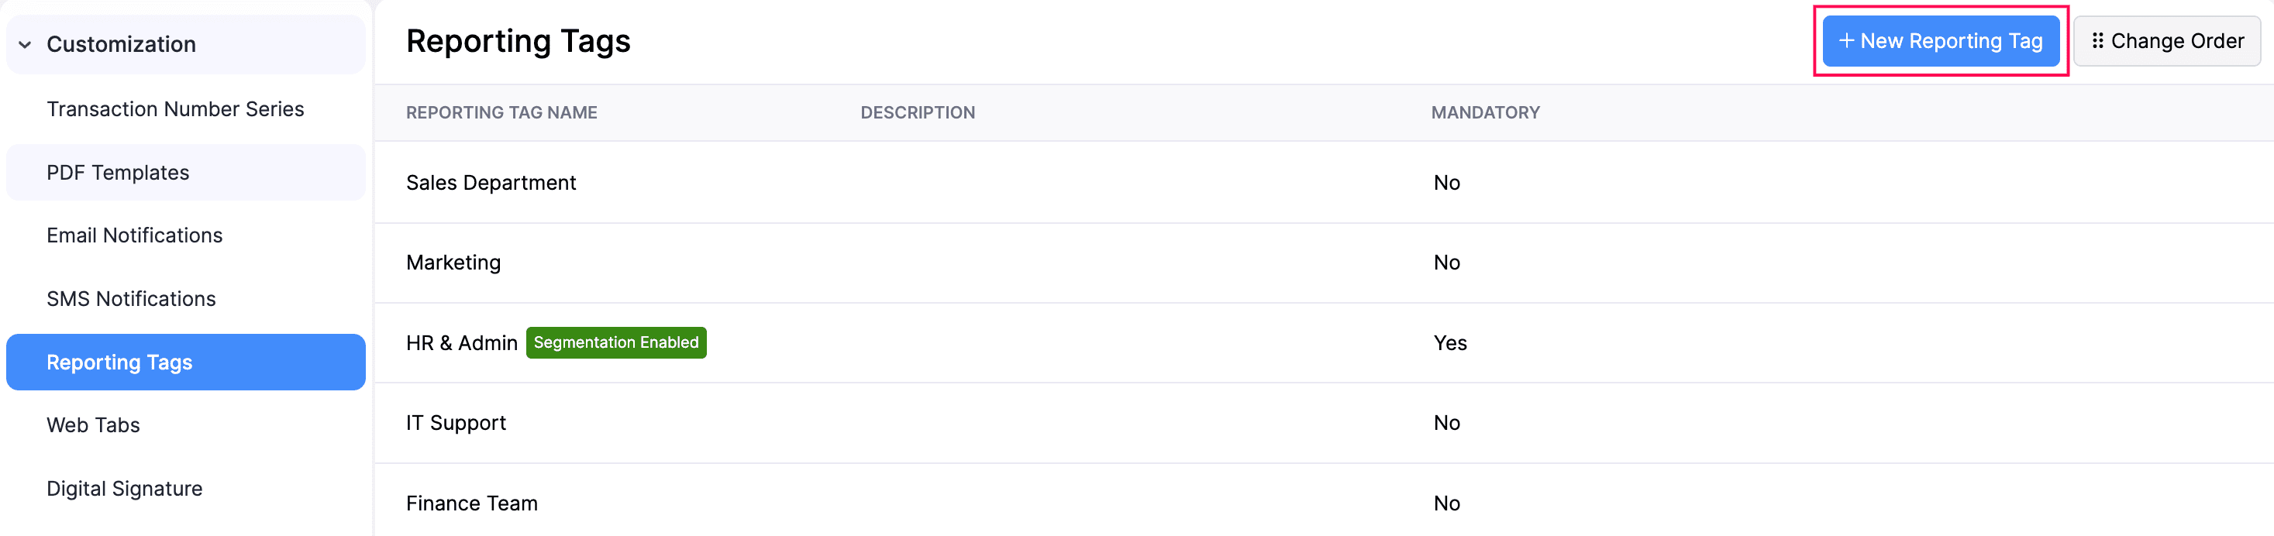
Task: Select Web Tabs from the sidebar
Action: pos(93,424)
